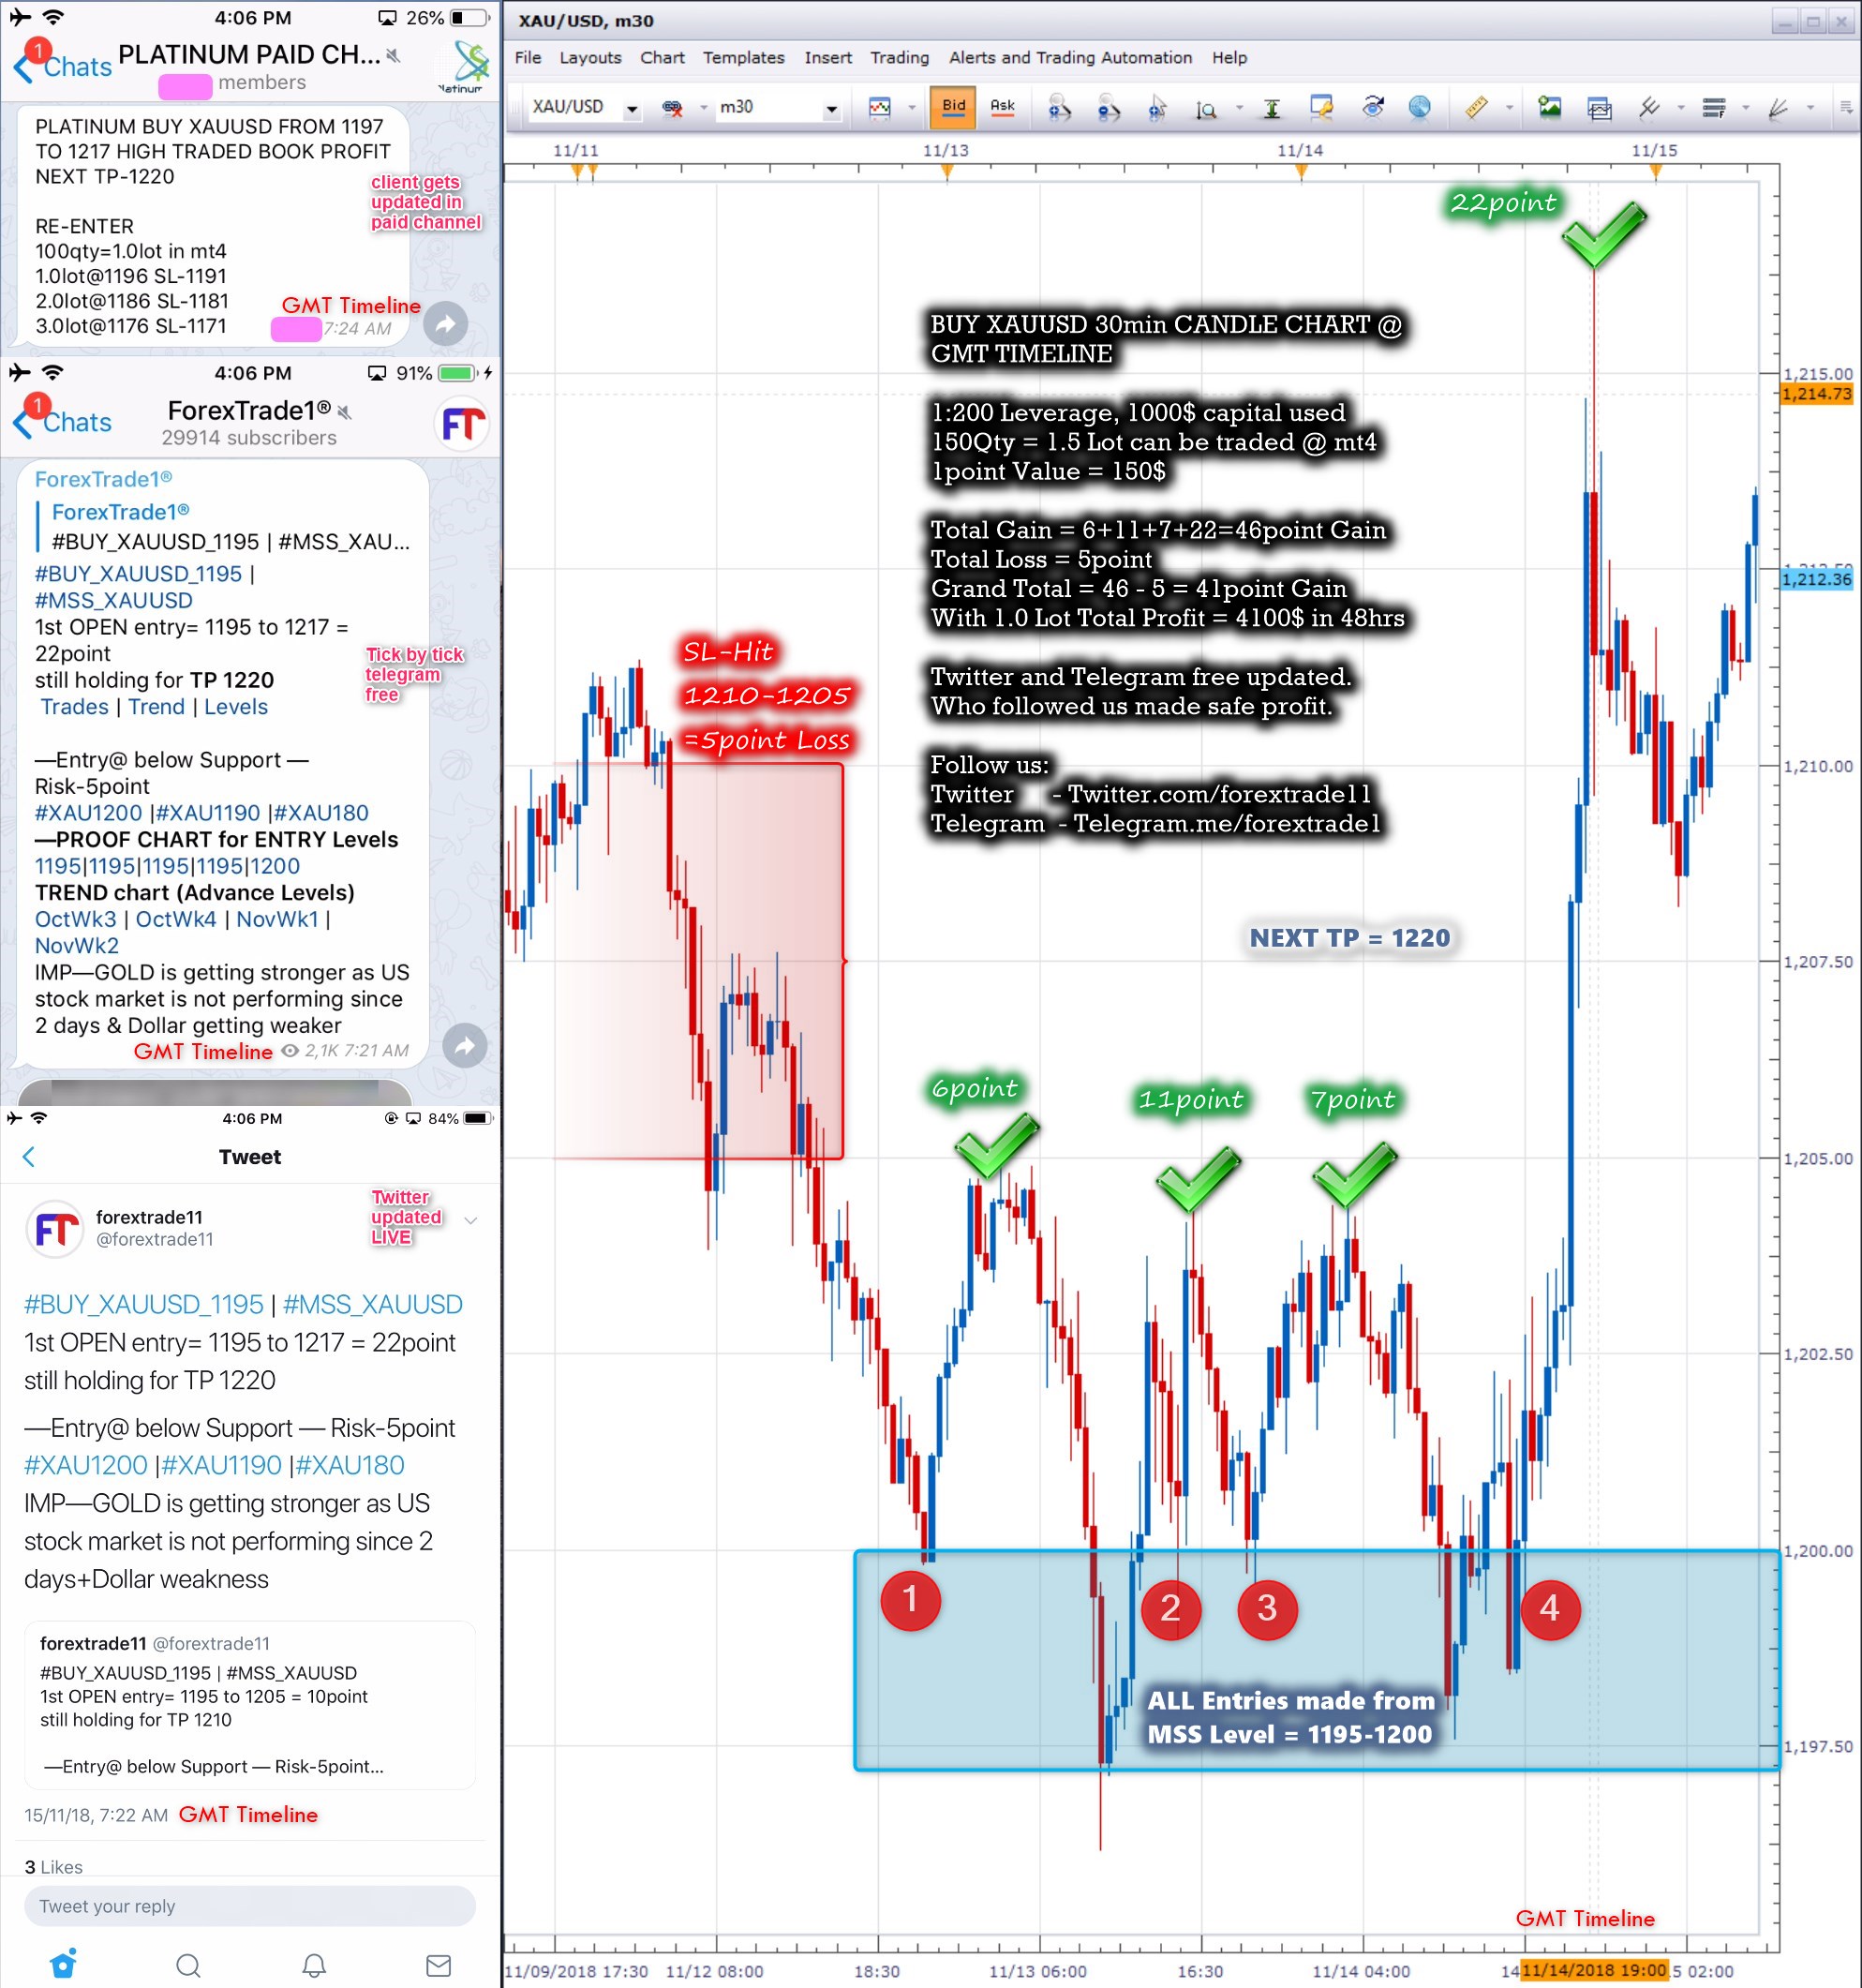Click the 1,212.36 current price label

(1817, 579)
